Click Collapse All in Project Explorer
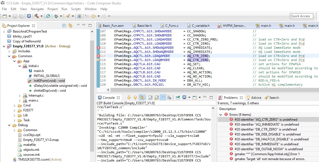 coord(64,25)
